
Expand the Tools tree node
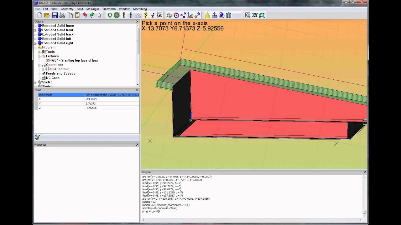[39, 52]
